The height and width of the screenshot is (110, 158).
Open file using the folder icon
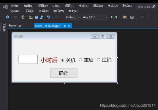click(31, 17)
